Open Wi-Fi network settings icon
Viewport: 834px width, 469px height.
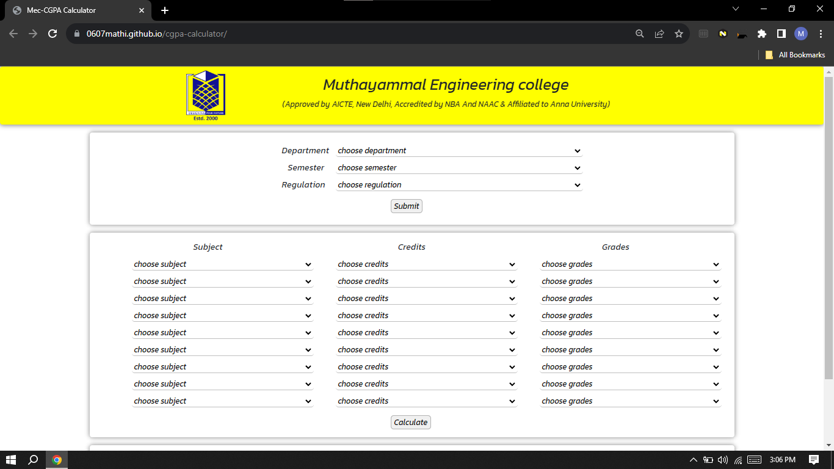tap(738, 460)
